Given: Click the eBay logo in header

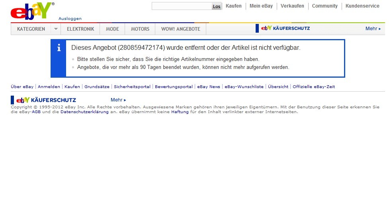Looking at the screenshot, I should (x=32, y=11).
